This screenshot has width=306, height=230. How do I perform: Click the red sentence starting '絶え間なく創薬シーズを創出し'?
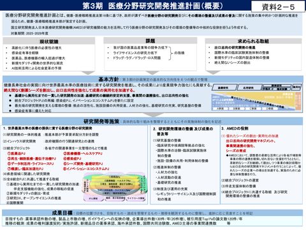[69, 90]
